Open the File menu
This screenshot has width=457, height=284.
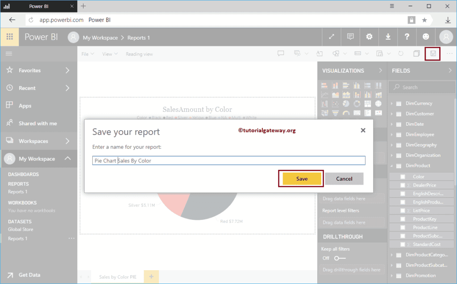tap(88, 54)
